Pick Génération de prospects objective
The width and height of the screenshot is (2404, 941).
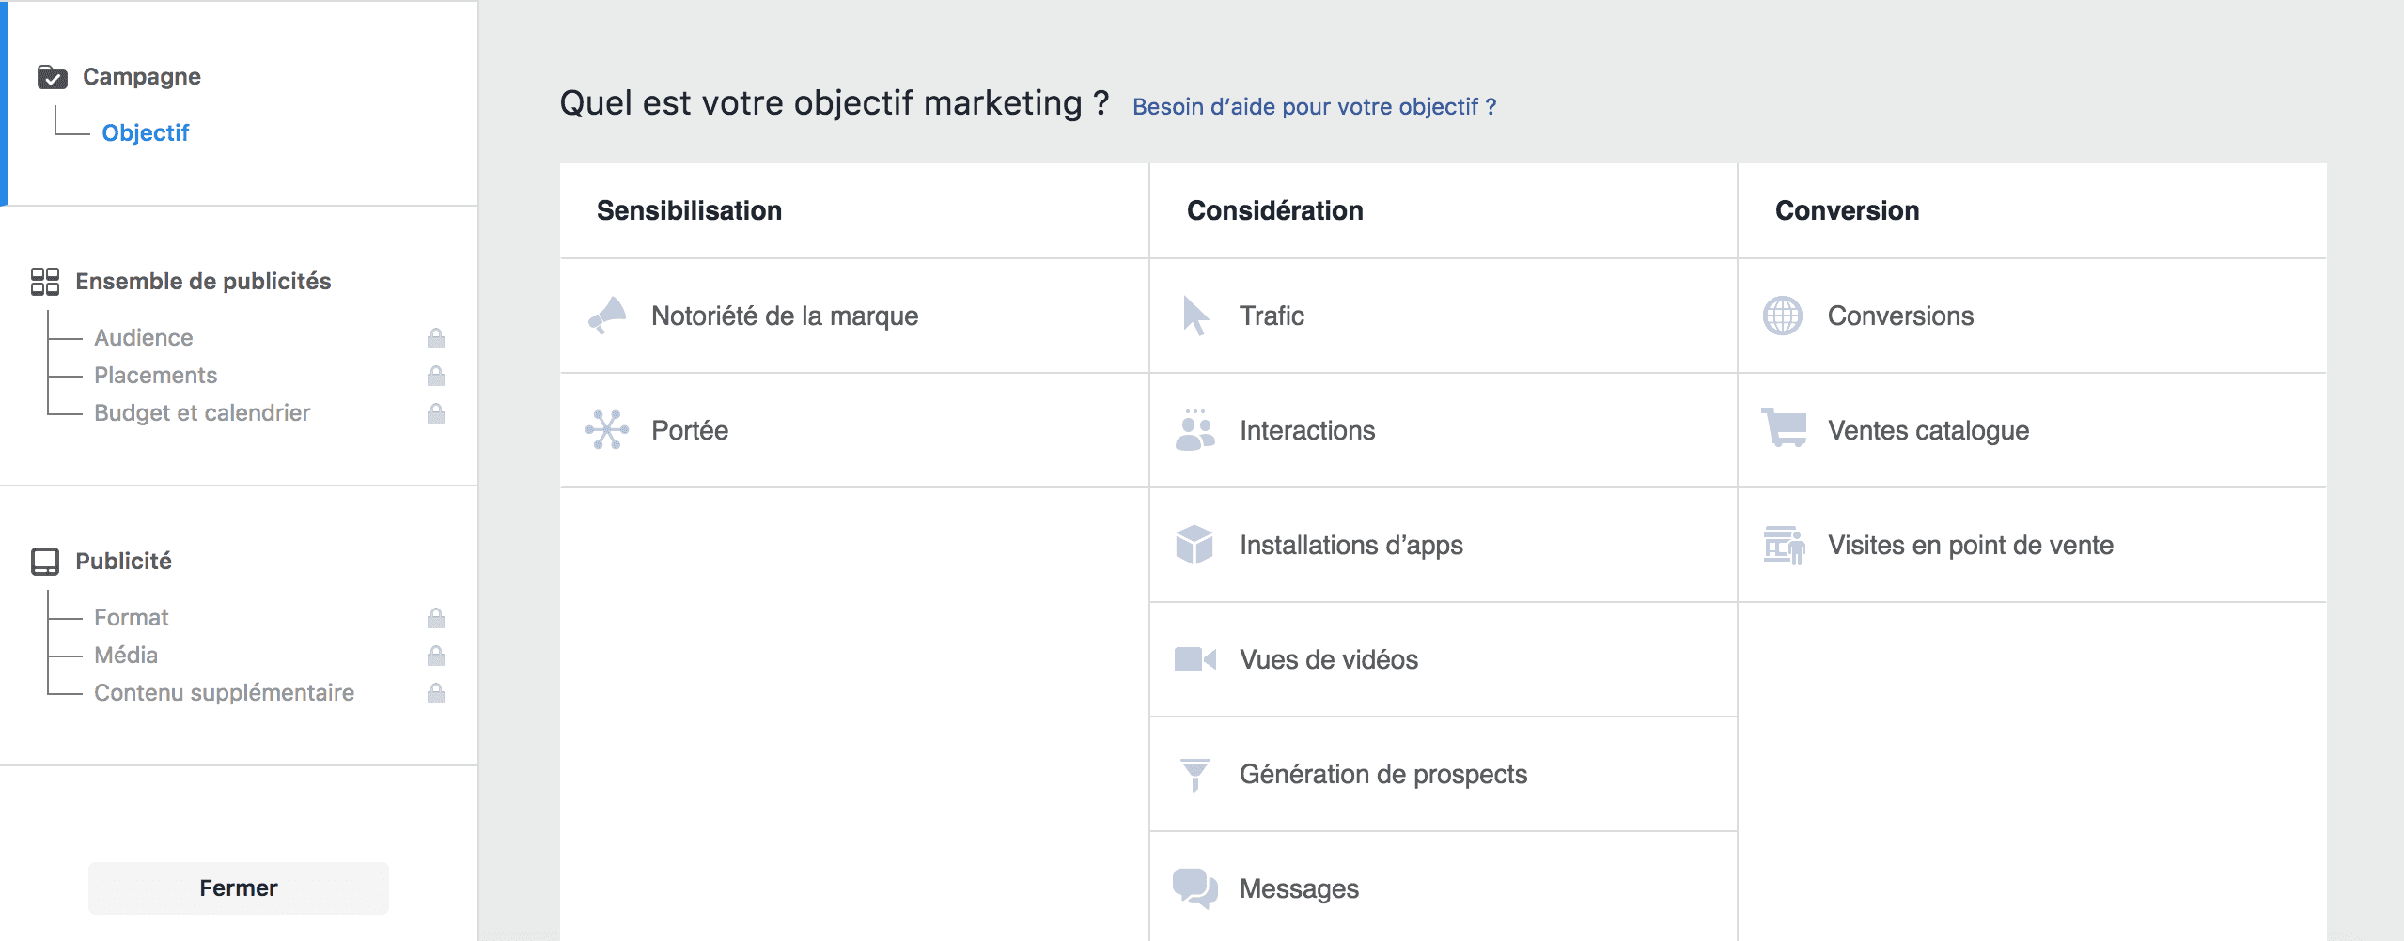pyautogui.click(x=1444, y=774)
